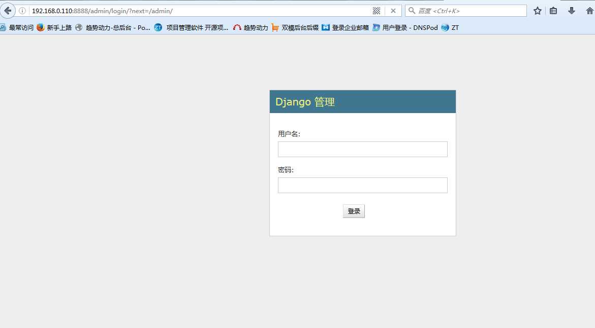Show bookmarks list icon

553,11
